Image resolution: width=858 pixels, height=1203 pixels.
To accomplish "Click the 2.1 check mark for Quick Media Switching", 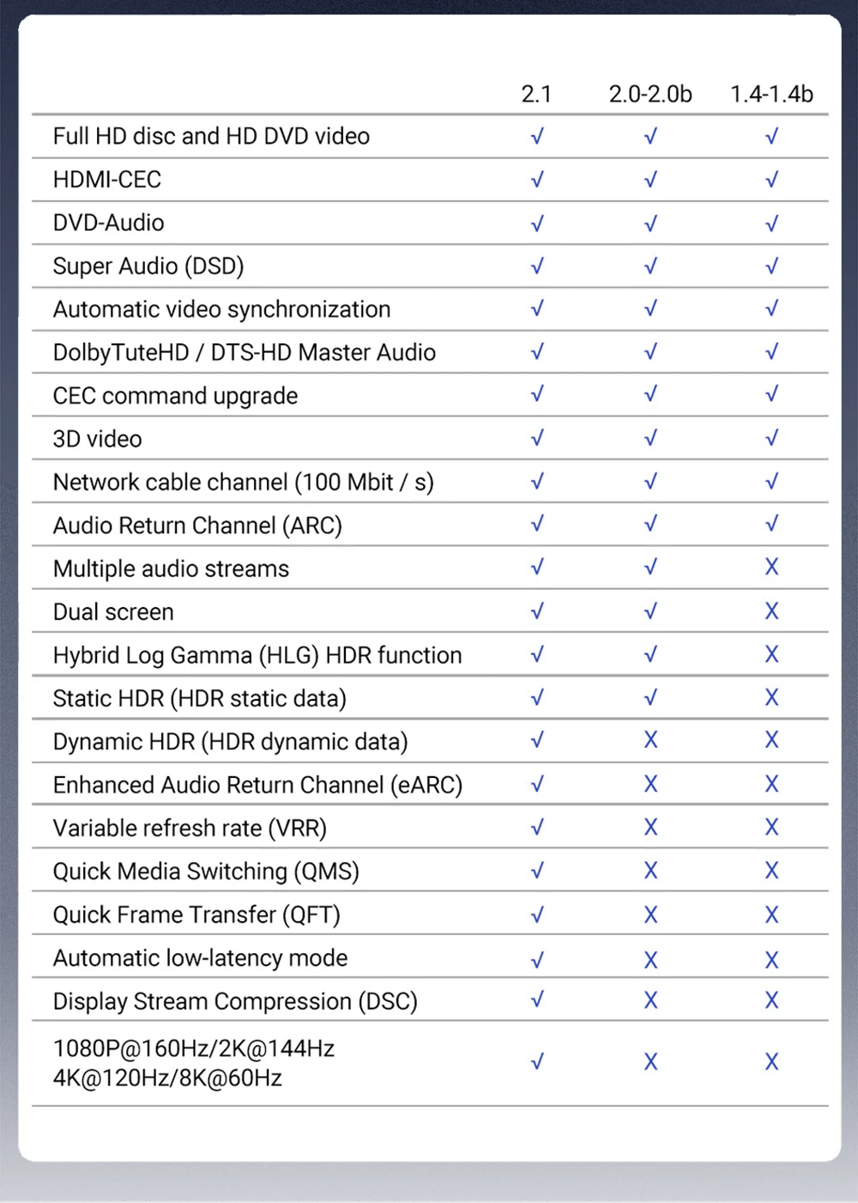I will (537, 871).
